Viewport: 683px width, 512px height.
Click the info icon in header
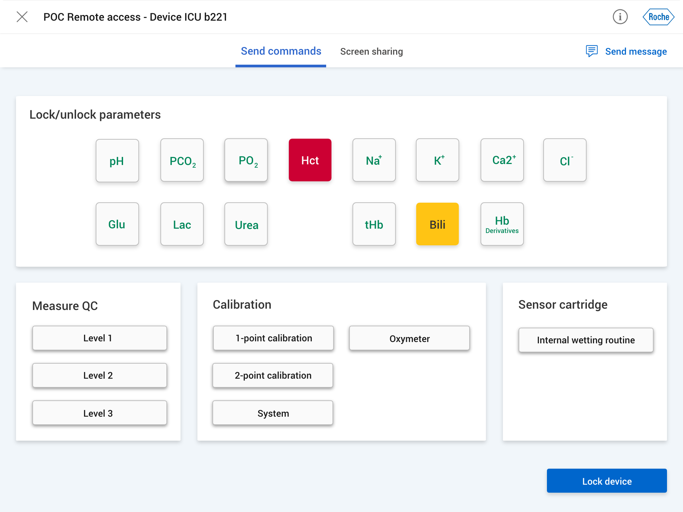(620, 17)
